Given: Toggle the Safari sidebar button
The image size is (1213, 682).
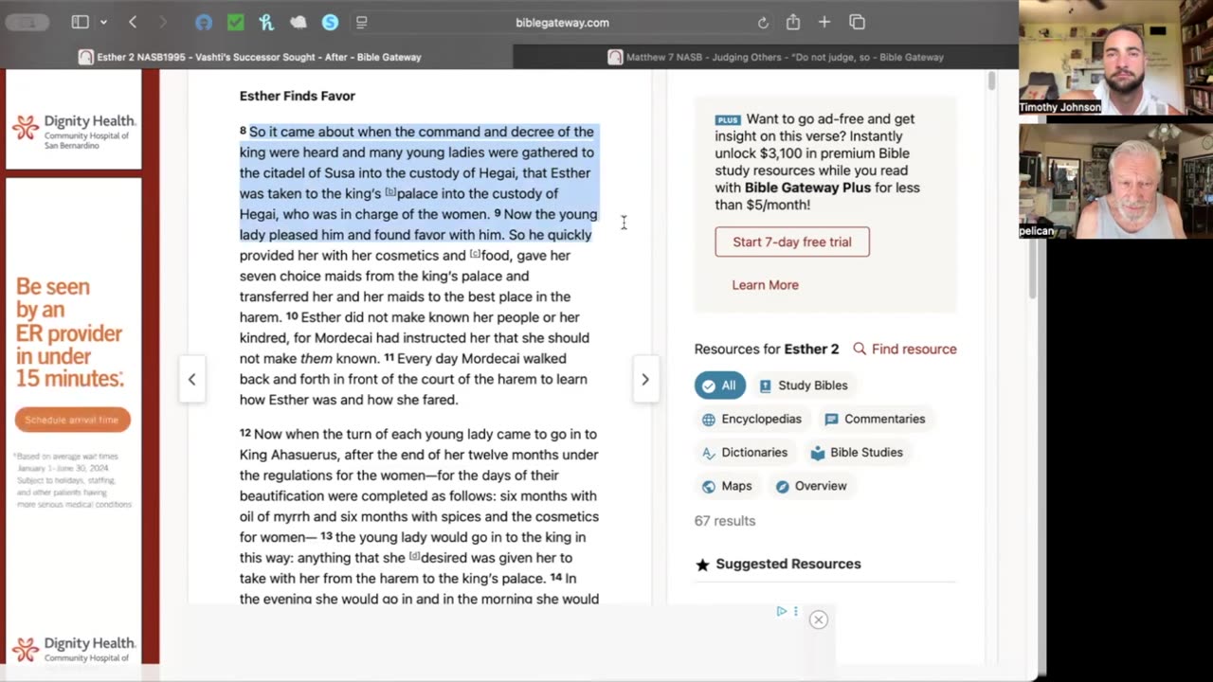Looking at the screenshot, I should tap(81, 22).
